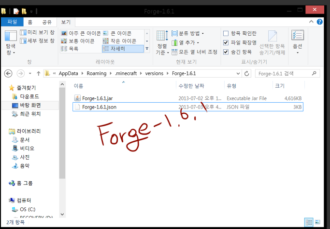The image size is (330, 229).
Task: Click the navigation pane scroll down arrow
Action: coord(62,214)
